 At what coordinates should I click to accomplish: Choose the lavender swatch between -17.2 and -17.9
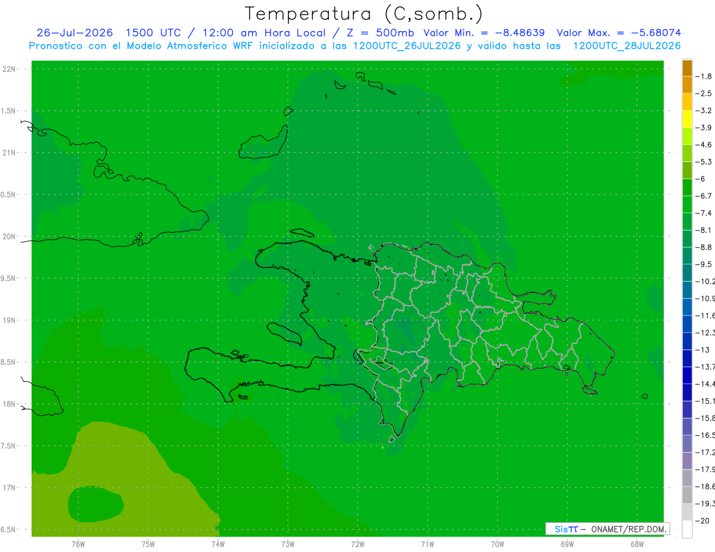coord(687,460)
